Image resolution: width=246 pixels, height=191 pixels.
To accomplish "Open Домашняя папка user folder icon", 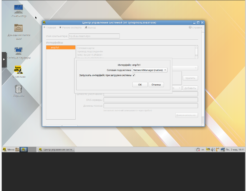I will (x=19, y=32).
